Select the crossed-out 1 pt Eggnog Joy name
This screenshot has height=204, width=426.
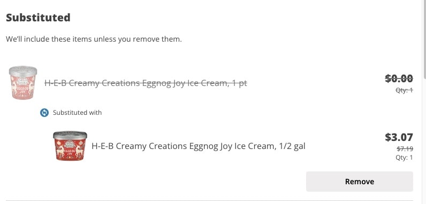[x=146, y=83]
